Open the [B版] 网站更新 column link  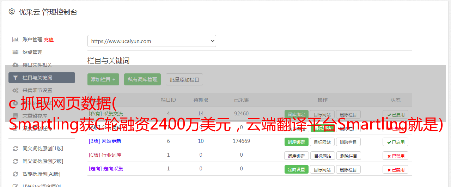(x=105, y=141)
